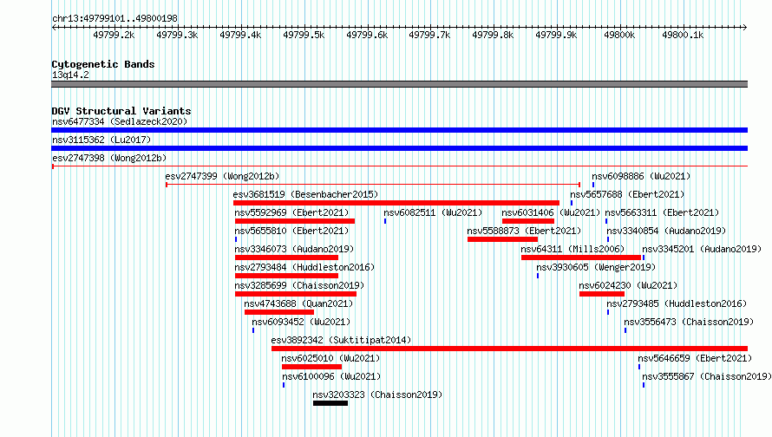Select the gray 13q14.2 cytogenetic band bar
The width and height of the screenshot is (772, 437).
tap(399, 84)
